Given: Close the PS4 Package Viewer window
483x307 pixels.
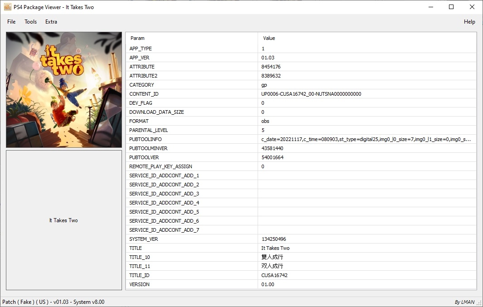Looking at the screenshot, I should [472, 7].
